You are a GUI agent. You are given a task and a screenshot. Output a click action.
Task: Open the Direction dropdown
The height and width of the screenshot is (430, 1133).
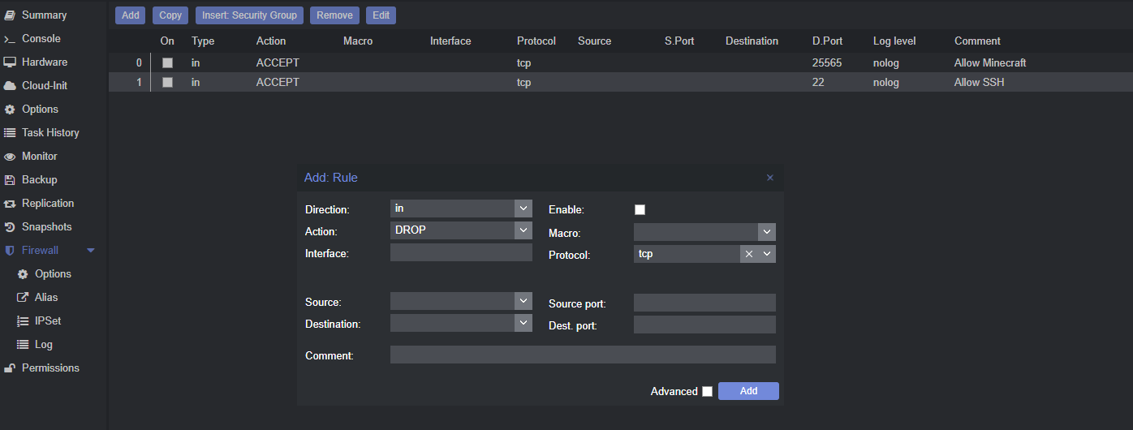(x=523, y=209)
